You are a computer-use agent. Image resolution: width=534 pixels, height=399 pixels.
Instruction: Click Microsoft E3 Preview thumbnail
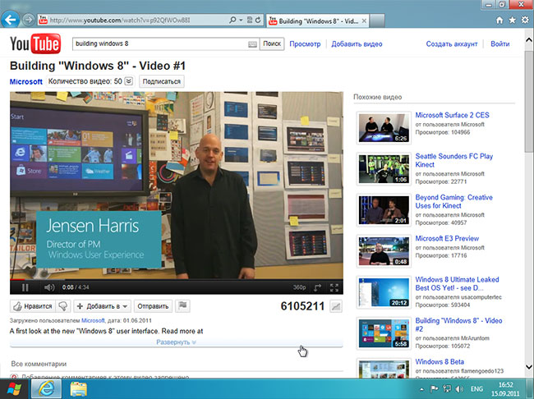(384, 251)
